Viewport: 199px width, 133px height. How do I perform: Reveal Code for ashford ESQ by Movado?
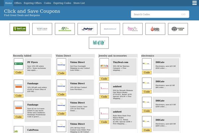tap(104, 97)
